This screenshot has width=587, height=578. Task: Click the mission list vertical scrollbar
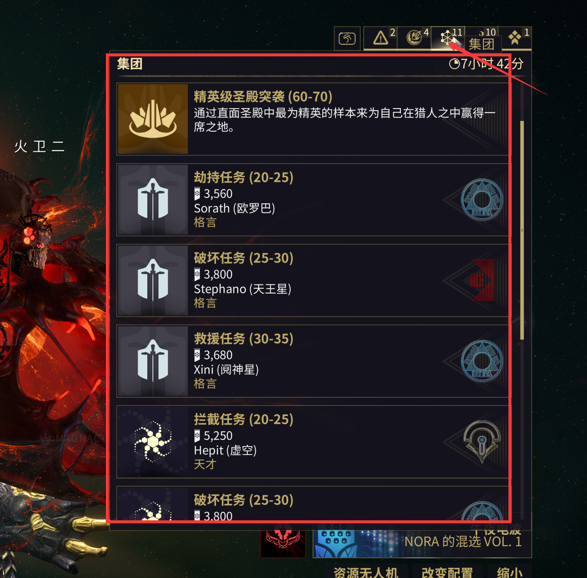pos(522,231)
